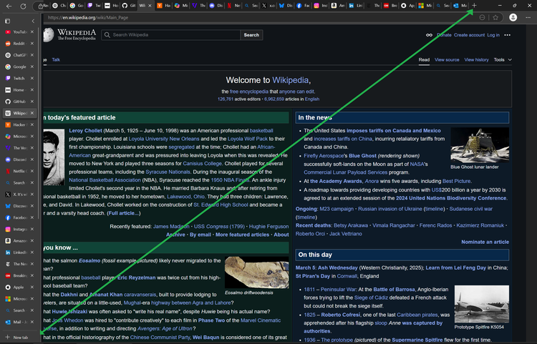Click the Eosalmo fossil image
The image size is (537, 344).
256,272
